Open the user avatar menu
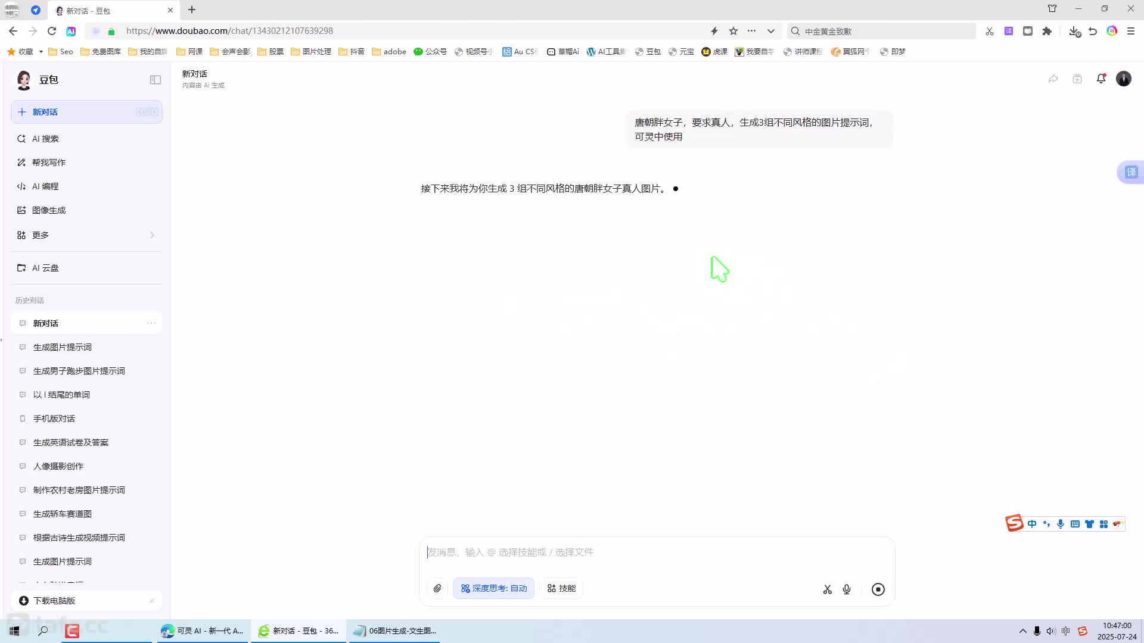 coord(1124,79)
